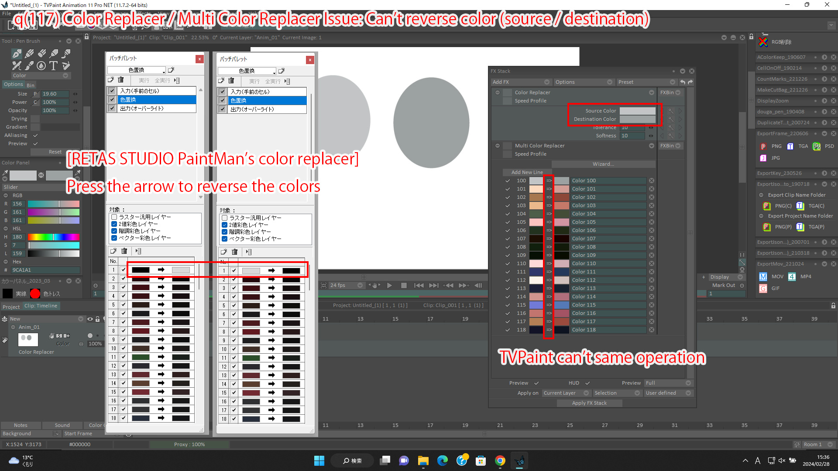Select the airbrush tool in tool panel
Viewport: 838px width, 471px height.
point(54,54)
